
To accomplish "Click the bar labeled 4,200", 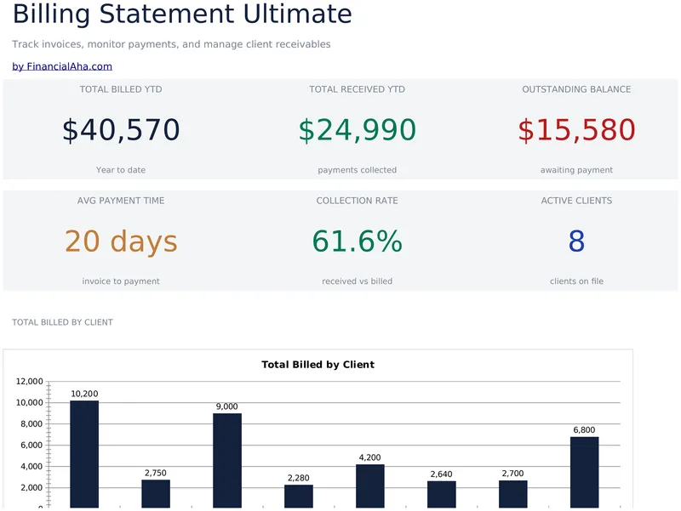I will tap(370, 485).
